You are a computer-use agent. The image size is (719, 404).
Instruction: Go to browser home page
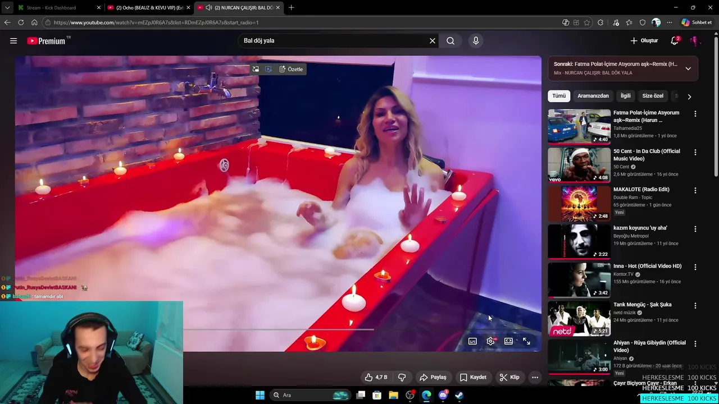point(34,22)
